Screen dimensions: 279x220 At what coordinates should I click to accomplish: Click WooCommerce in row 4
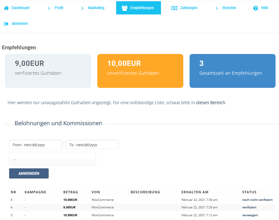pos(103,207)
